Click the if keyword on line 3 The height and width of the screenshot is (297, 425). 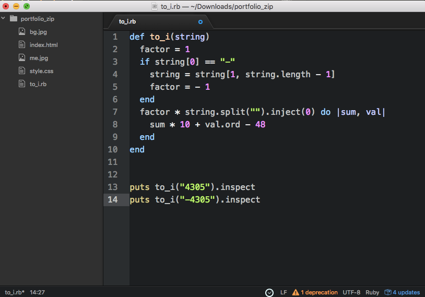[145, 62]
